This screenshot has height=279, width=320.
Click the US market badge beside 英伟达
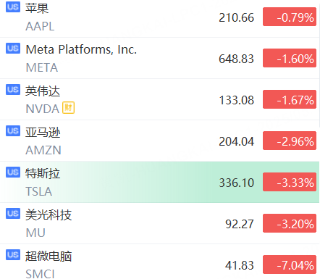tap(13, 90)
